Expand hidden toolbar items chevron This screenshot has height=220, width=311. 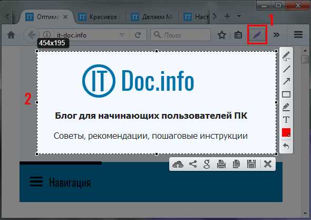[276, 35]
